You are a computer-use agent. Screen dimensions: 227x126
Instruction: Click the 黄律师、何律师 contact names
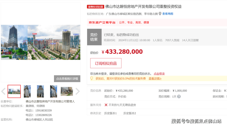(x=35, y=106)
